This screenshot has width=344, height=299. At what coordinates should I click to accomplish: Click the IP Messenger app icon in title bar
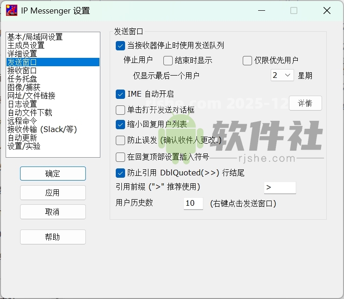[x=12, y=10]
